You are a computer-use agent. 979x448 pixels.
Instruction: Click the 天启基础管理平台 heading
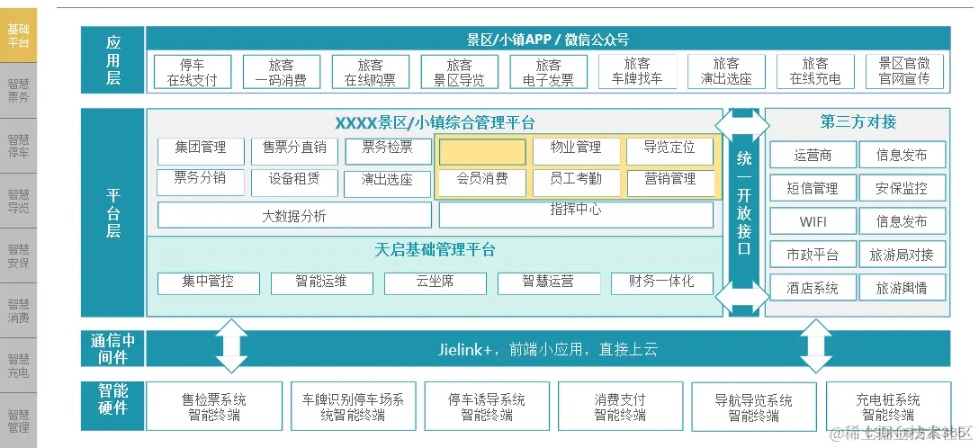[435, 250]
